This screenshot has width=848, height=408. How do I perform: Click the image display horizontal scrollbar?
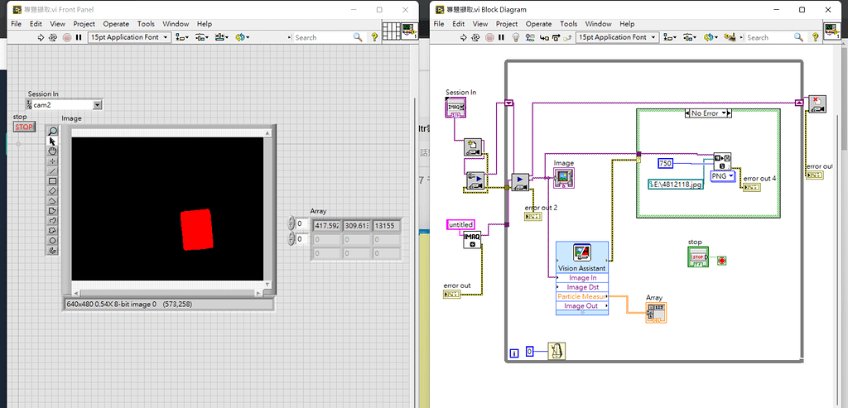click(166, 291)
